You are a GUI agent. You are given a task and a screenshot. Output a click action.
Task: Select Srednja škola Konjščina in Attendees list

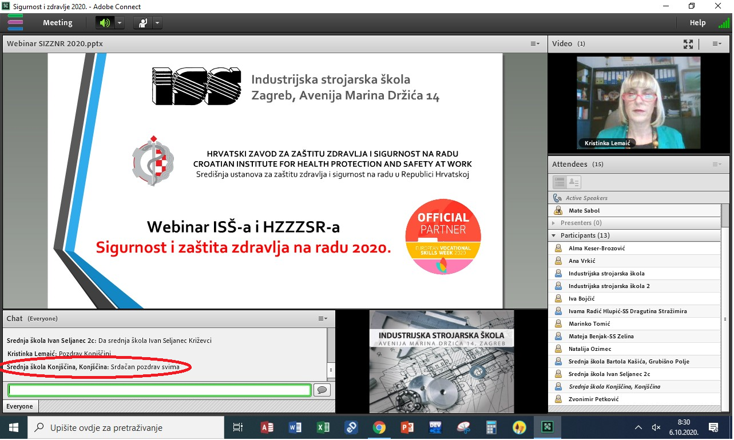[634, 387]
